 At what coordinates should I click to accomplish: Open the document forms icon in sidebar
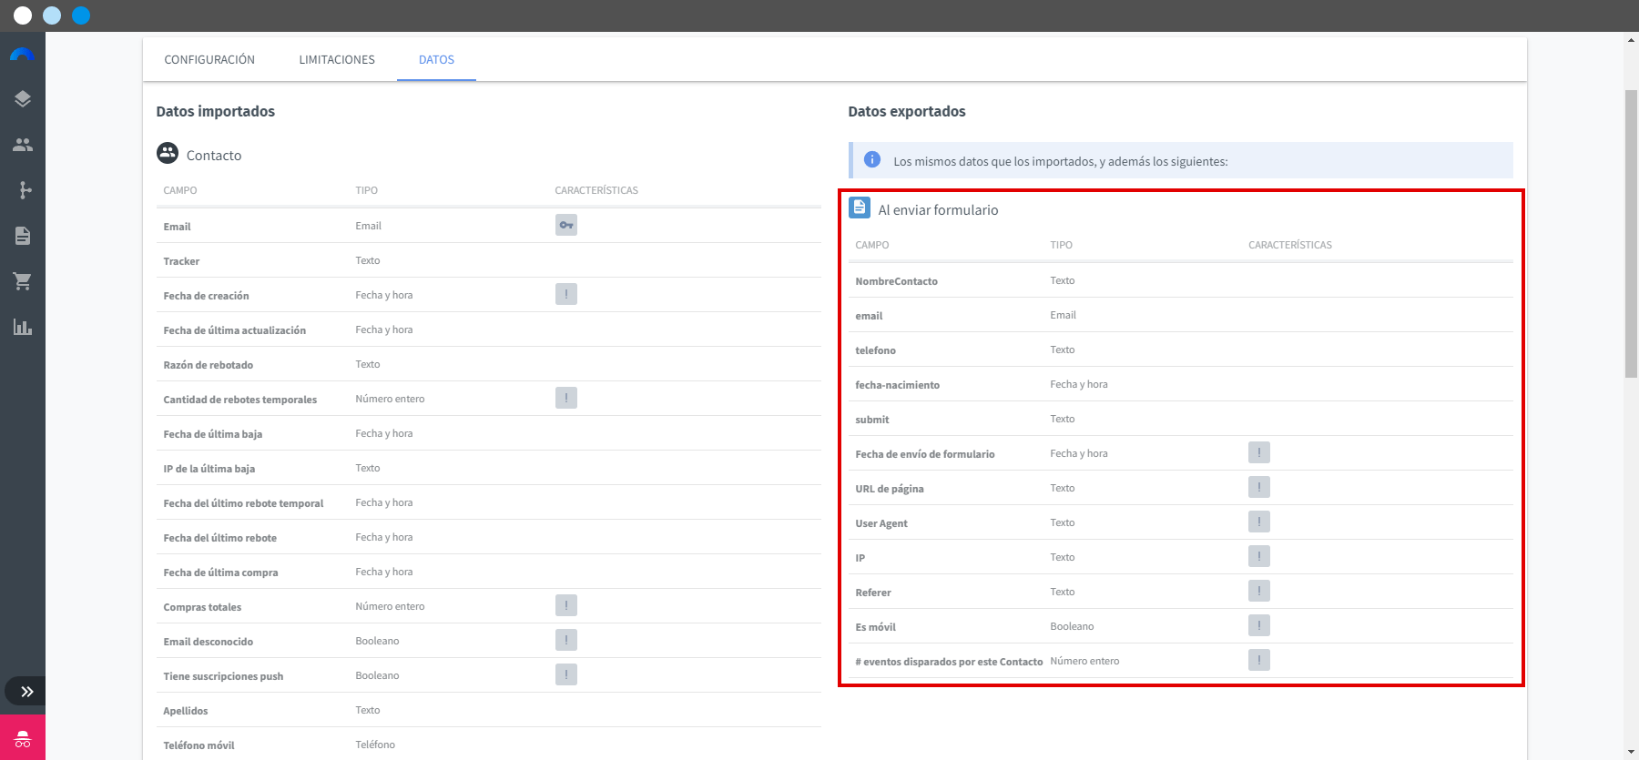coord(23,236)
